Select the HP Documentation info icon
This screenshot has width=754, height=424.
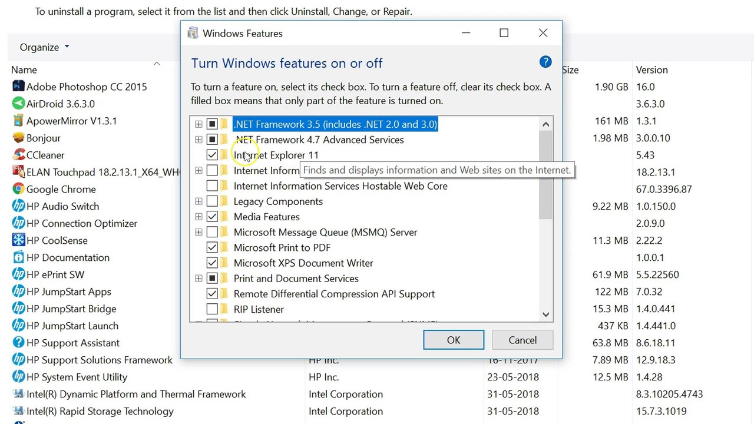[18, 257]
